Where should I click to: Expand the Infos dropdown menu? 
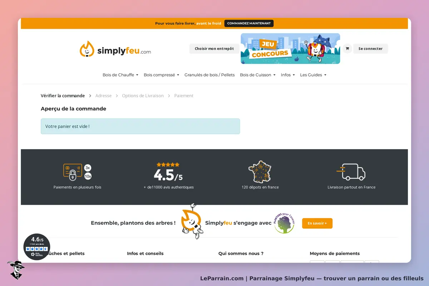[288, 75]
